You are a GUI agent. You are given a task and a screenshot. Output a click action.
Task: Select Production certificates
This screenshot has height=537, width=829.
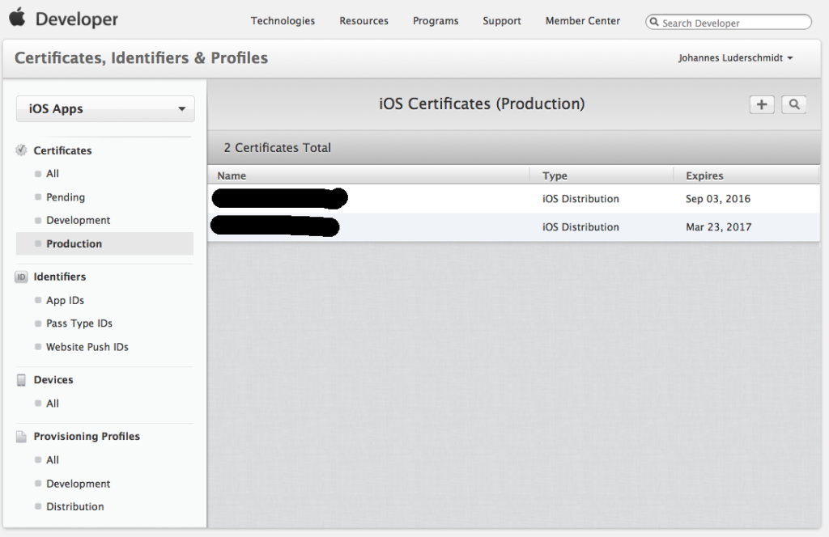tap(104, 244)
